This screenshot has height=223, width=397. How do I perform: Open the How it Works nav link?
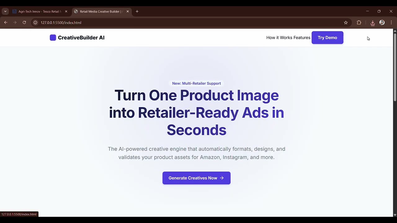tap(279, 37)
